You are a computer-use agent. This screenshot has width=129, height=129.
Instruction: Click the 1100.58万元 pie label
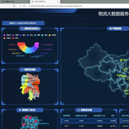[47, 49]
